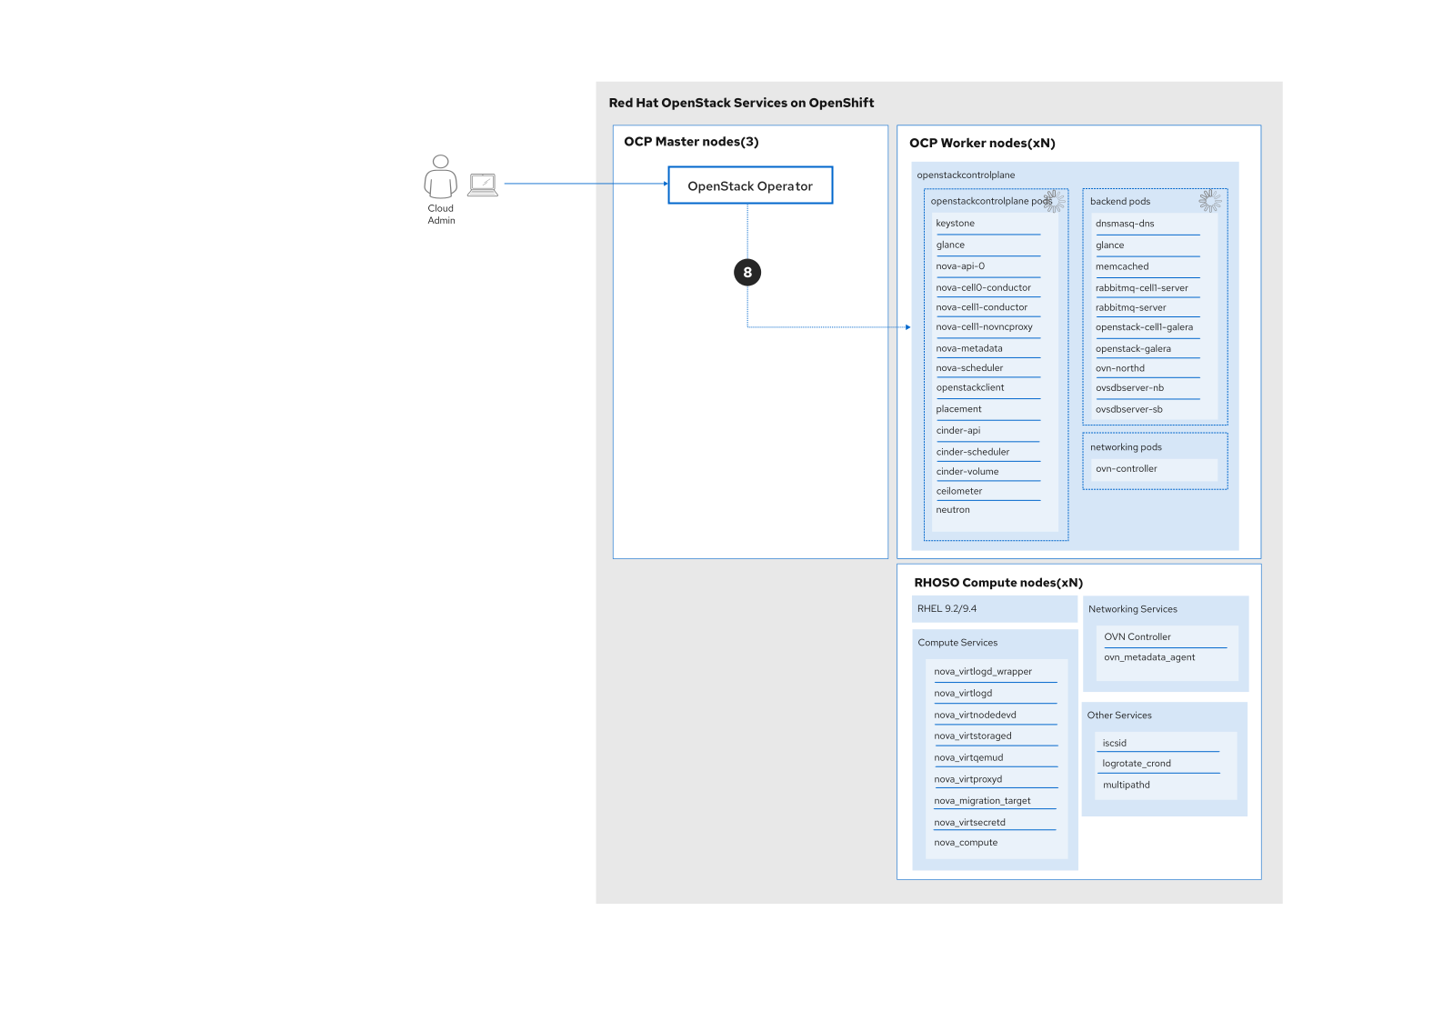Click the ovn-controller networking pod
The image size is (1443, 1021).
coord(1126,469)
